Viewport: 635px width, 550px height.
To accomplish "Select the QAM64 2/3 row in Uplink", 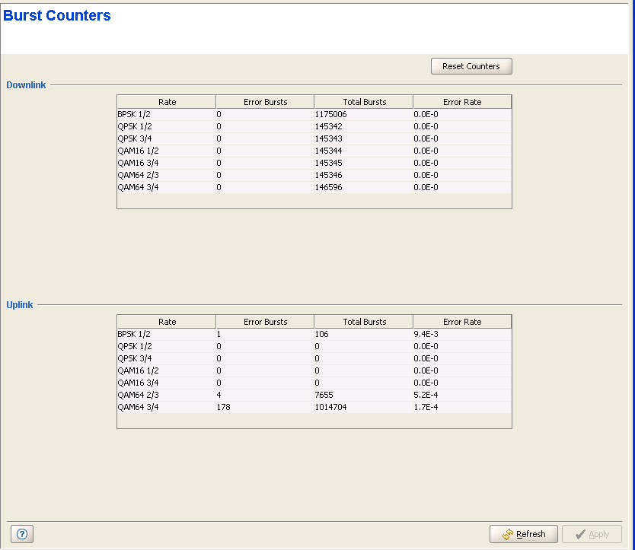I will pyautogui.click(x=138, y=395).
